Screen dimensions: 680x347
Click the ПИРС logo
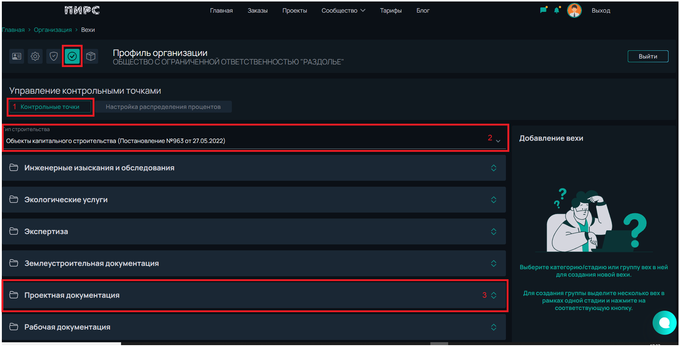82,10
